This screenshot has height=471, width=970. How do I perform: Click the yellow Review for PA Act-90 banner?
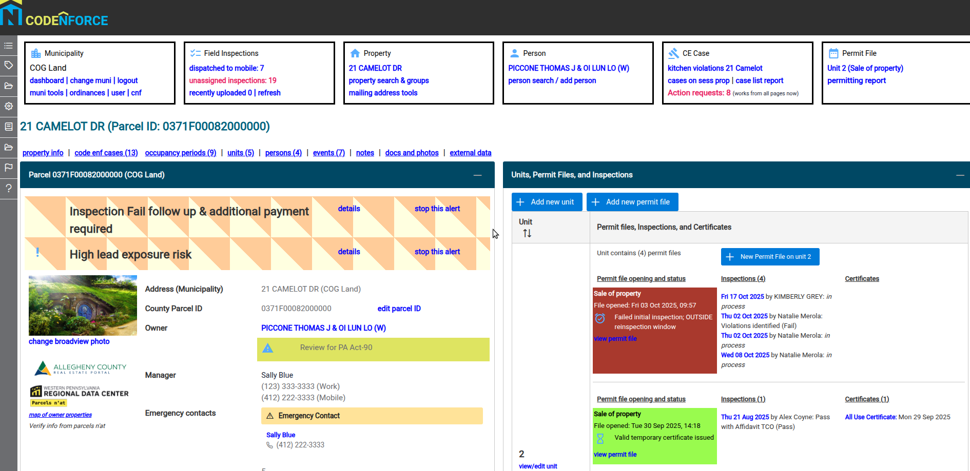(373, 349)
